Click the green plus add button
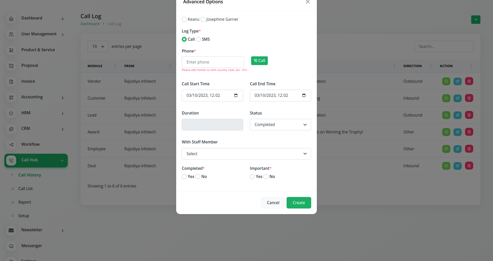 [476, 19]
